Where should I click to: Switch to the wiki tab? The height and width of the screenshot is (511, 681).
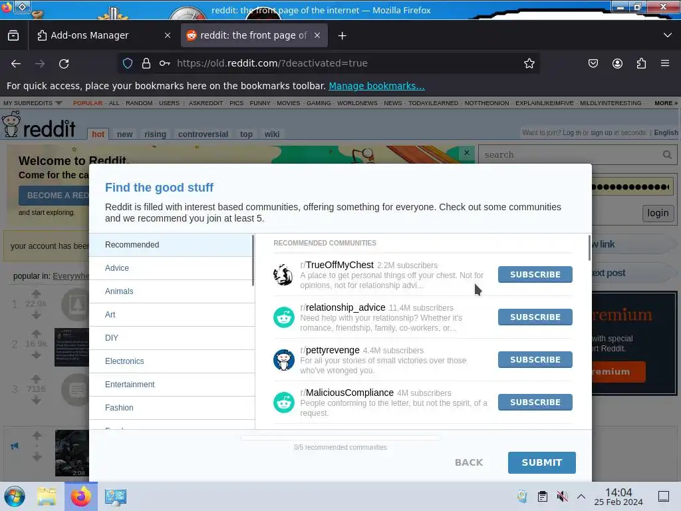pos(272,134)
